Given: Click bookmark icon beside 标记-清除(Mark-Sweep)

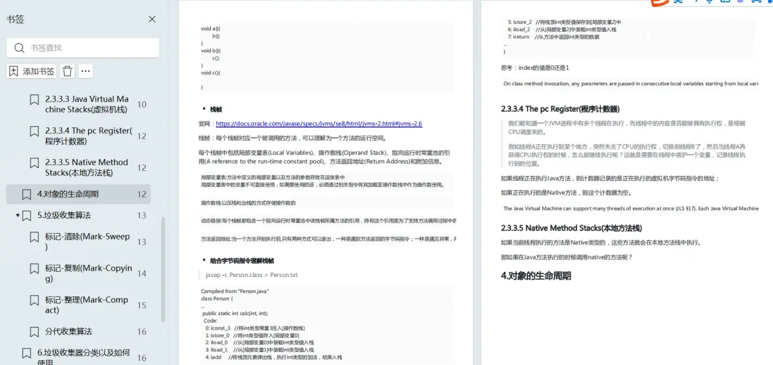Looking at the screenshot, I should pos(34,237).
